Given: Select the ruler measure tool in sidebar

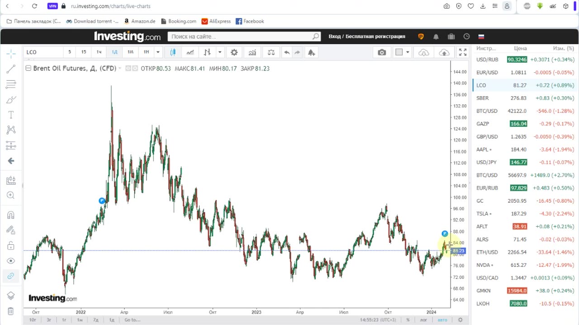Looking at the screenshot, I should click(x=11, y=181).
